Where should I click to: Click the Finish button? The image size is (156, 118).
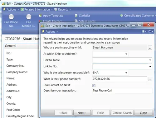(x=101, y=113)
